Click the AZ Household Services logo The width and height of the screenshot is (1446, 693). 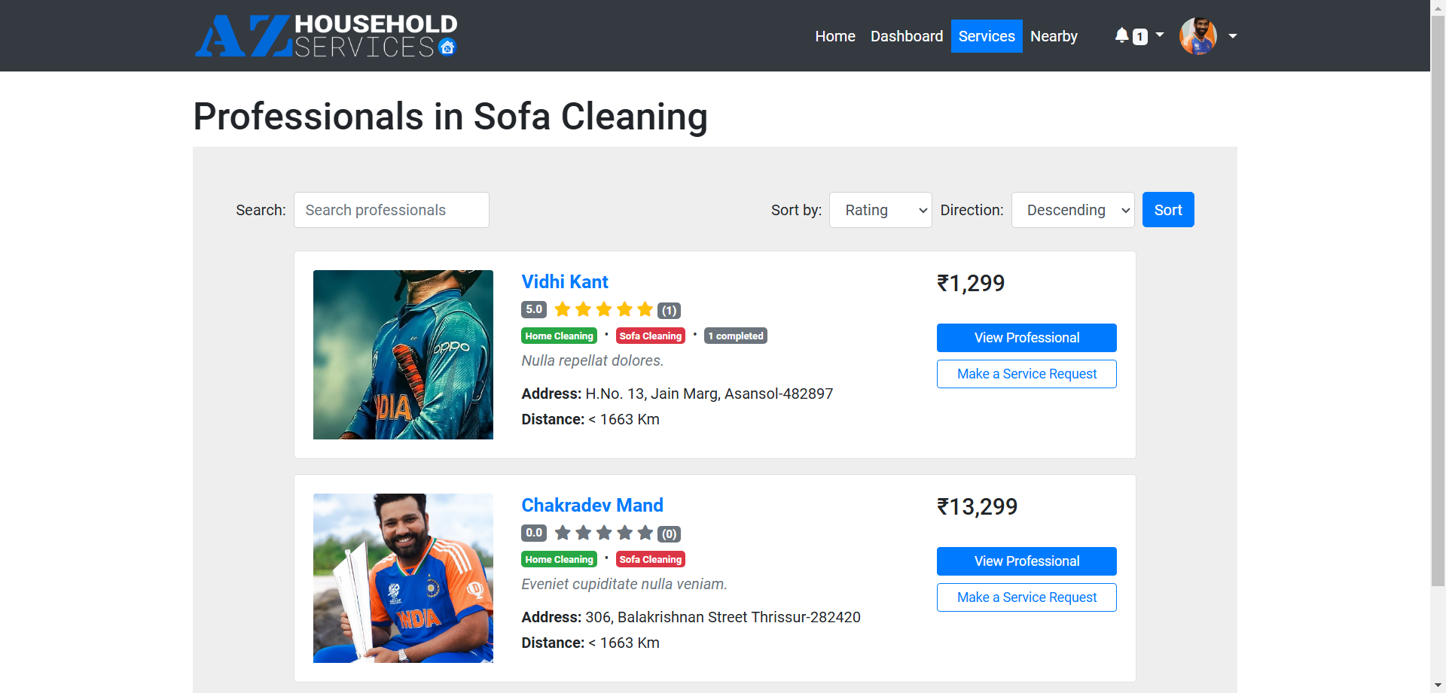click(325, 36)
